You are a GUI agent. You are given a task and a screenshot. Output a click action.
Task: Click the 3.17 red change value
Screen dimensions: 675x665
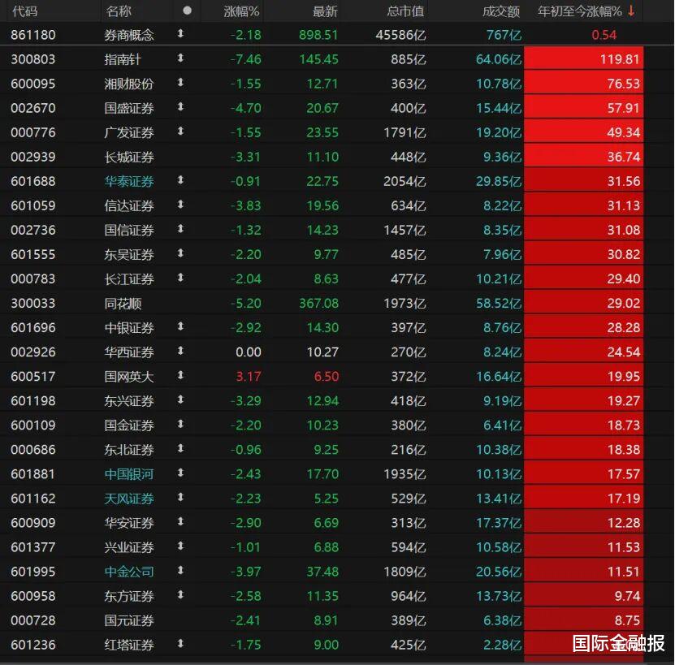[249, 377]
